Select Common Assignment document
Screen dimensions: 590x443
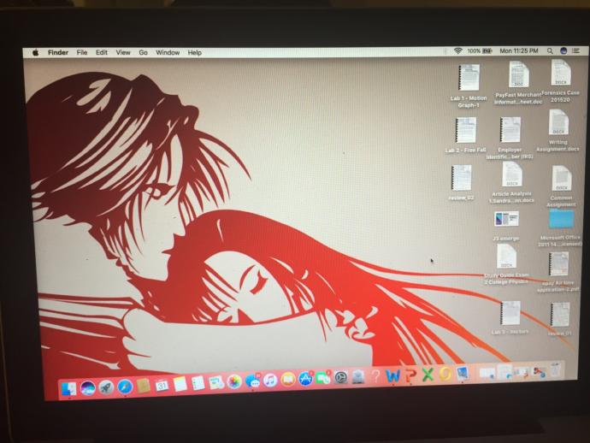coord(561,186)
